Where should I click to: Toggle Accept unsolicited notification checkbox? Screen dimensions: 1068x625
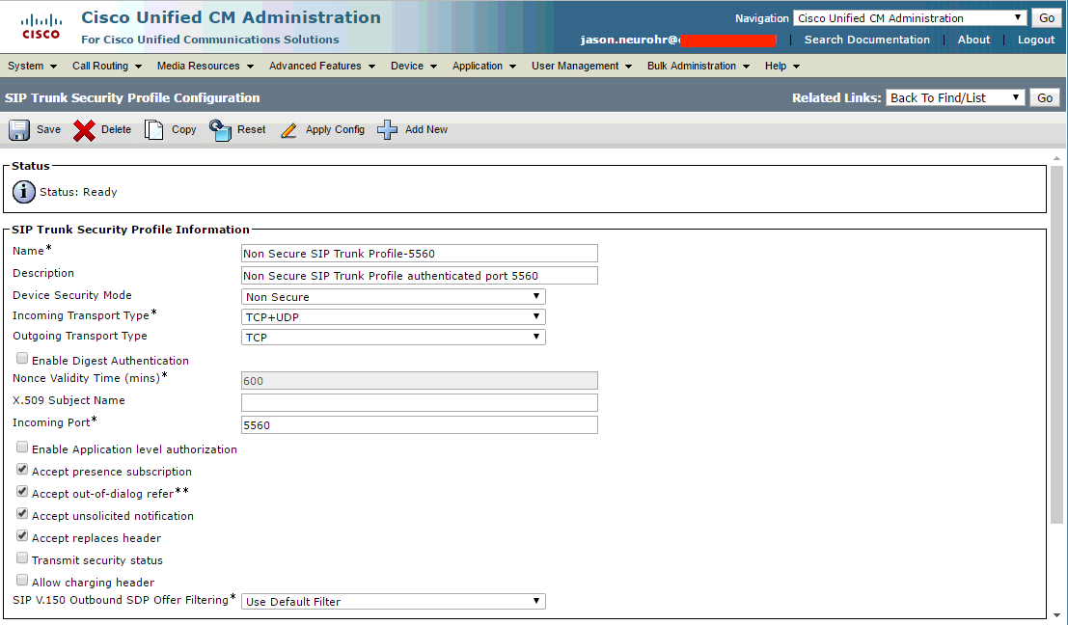[22, 513]
